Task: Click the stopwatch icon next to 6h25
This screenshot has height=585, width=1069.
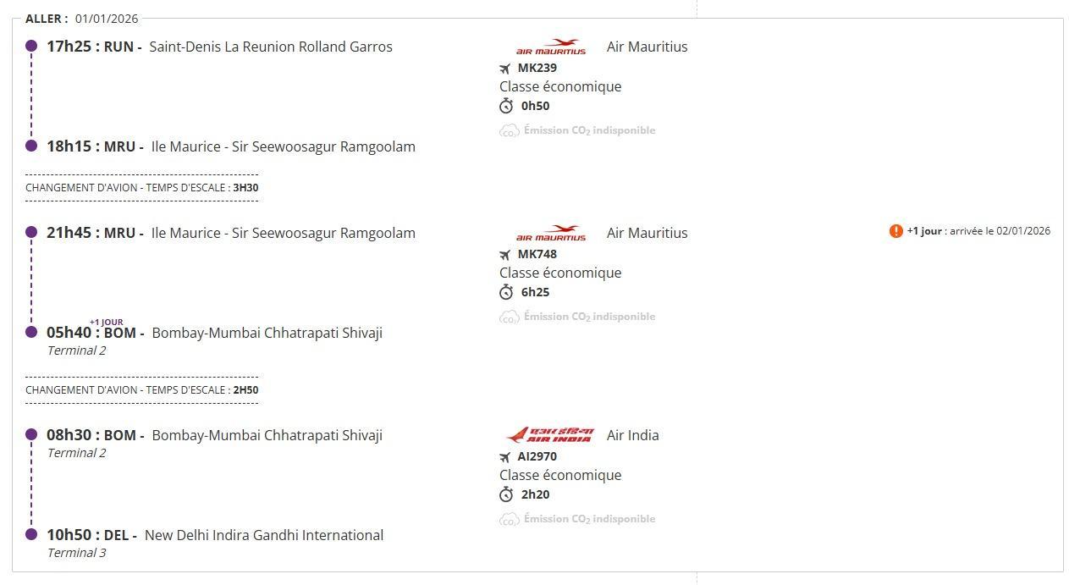Action: click(x=506, y=292)
